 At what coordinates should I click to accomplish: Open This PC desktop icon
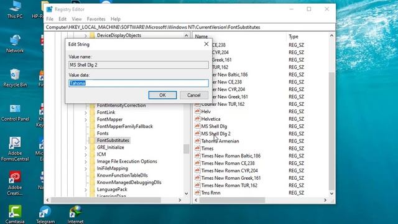coord(15,10)
